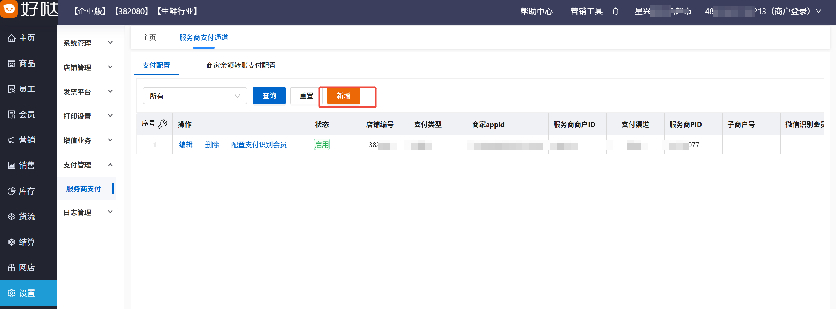The width and height of the screenshot is (836, 309).
Task: Open the merchant account dropdown arrow
Action: (819, 11)
